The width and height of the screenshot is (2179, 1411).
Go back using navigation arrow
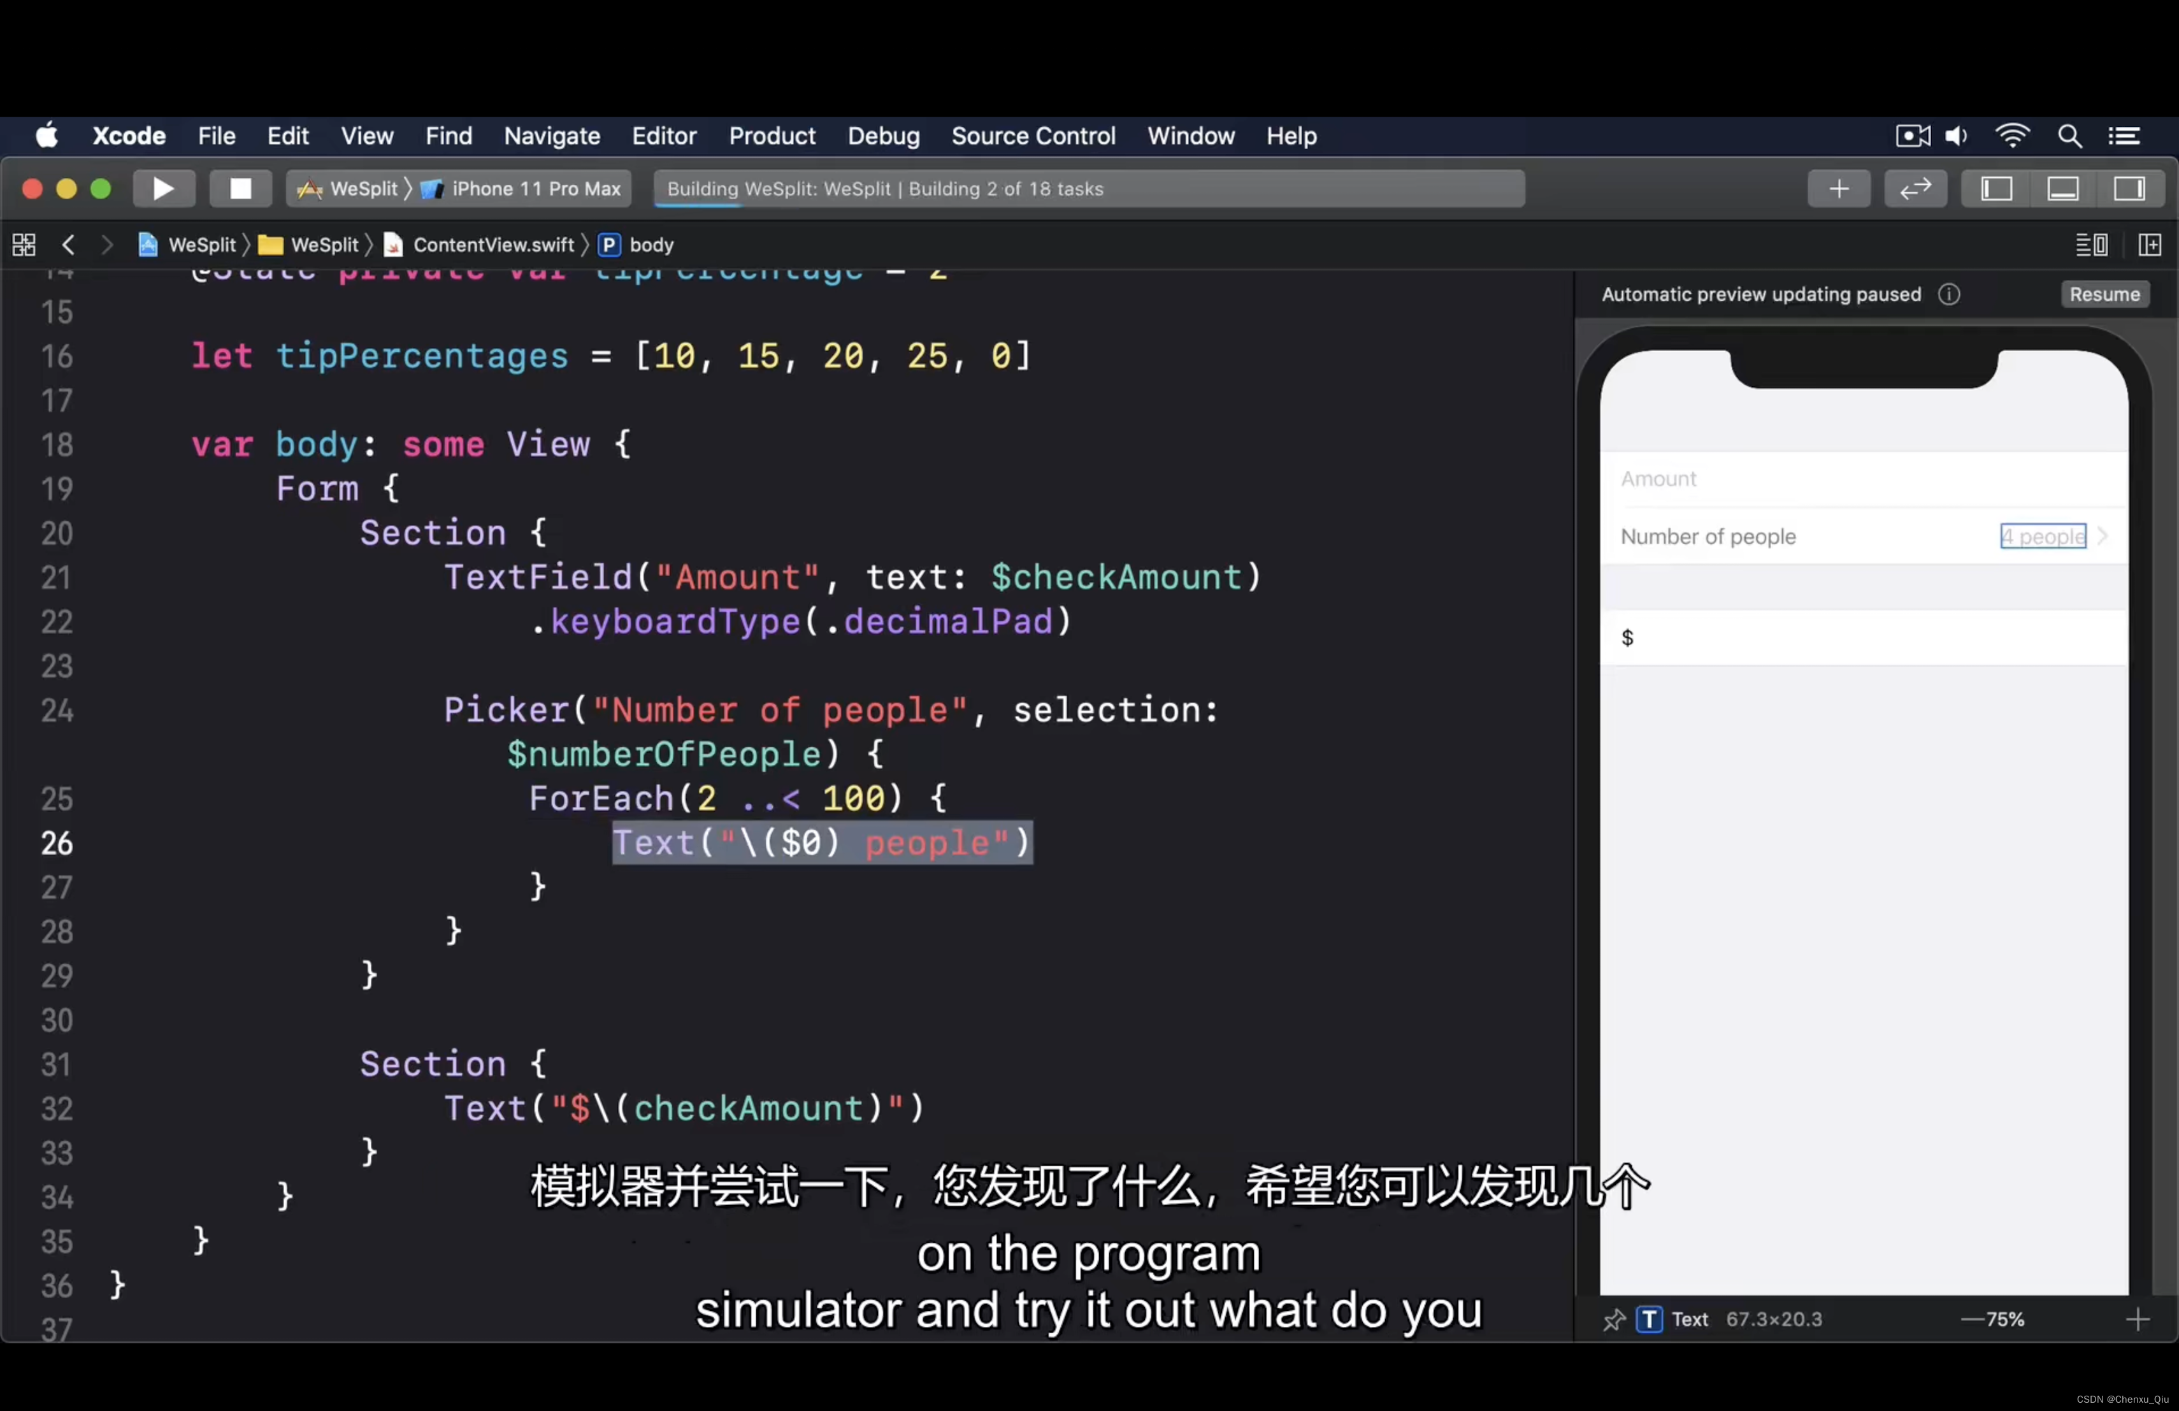tap(68, 245)
